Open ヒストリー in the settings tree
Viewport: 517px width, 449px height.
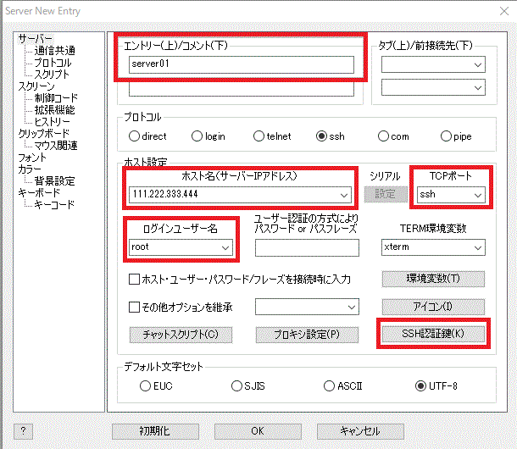click(52, 122)
